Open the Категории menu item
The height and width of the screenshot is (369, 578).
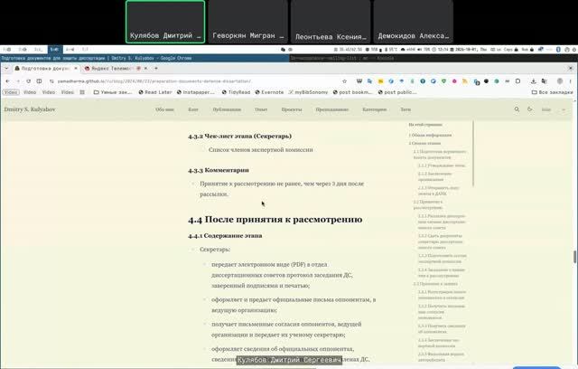[375, 109]
